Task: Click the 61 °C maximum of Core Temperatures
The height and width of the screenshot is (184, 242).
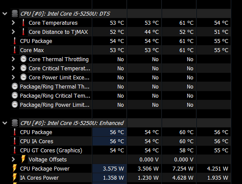Action: (x=186, y=23)
